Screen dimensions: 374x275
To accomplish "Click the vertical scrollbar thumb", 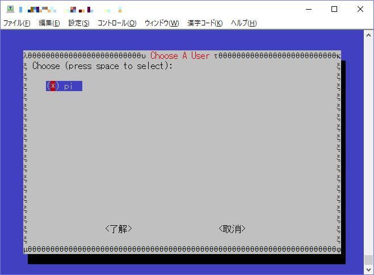I will coord(368,260).
